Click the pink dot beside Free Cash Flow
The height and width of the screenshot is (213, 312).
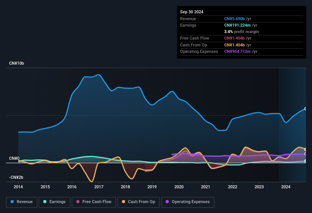[x=78, y=202]
